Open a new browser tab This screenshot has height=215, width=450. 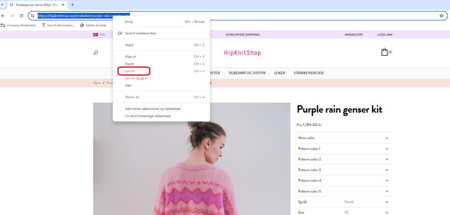[x=72, y=4]
